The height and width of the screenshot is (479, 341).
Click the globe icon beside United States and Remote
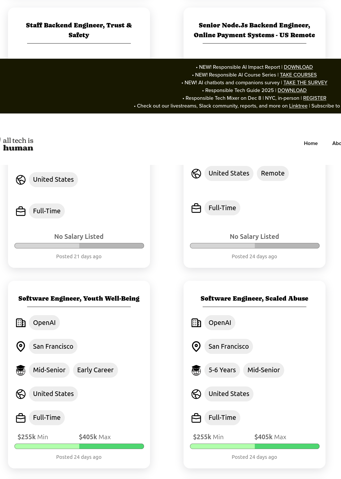(196, 173)
